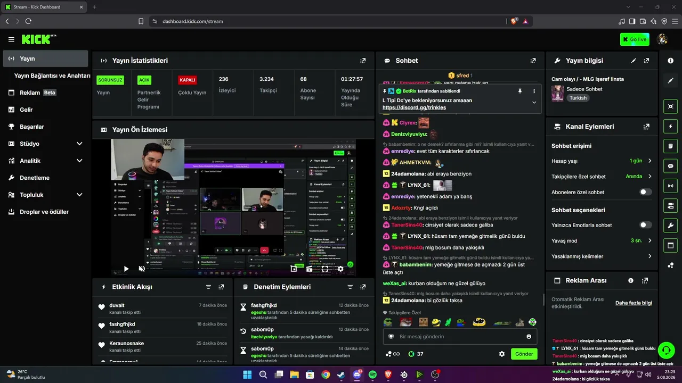Screen dimensions: 682x383
Task: Pop out the Sohbet chat panel
Action: point(533,61)
